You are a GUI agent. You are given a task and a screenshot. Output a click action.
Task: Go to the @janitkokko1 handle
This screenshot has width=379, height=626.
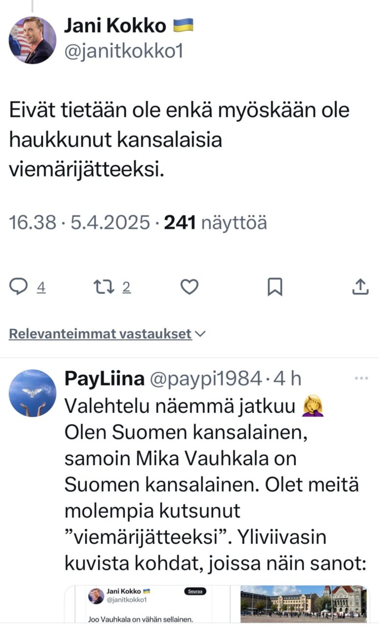[124, 51]
